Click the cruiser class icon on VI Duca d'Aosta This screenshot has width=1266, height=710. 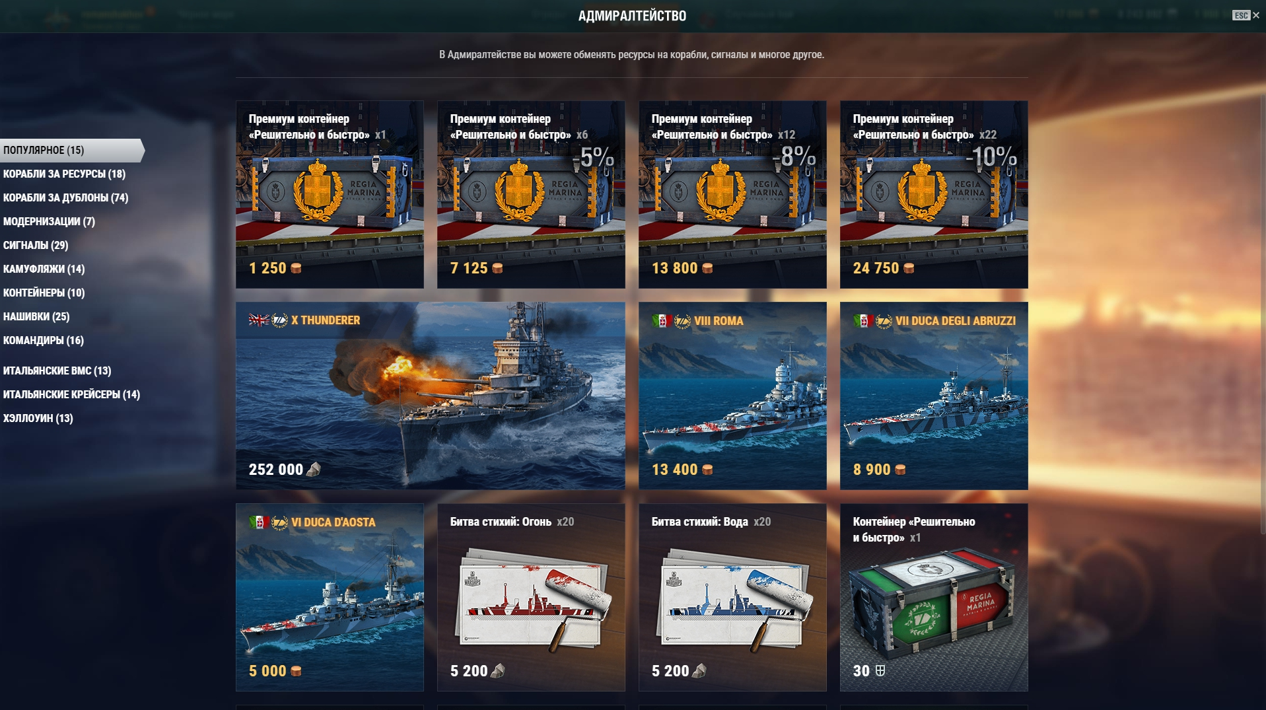[x=279, y=522]
